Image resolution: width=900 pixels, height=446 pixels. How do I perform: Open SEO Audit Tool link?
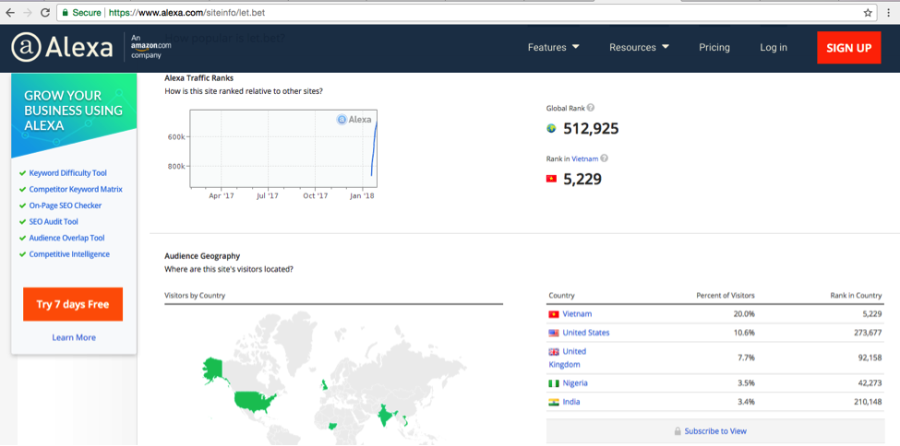pos(54,222)
